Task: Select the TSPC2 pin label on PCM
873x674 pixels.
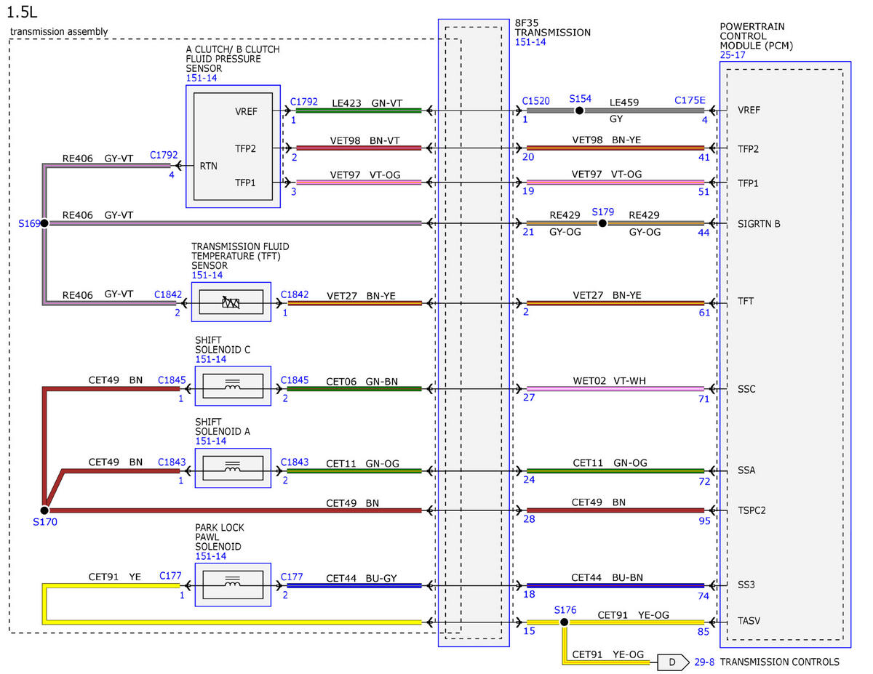Action: pyautogui.click(x=752, y=510)
